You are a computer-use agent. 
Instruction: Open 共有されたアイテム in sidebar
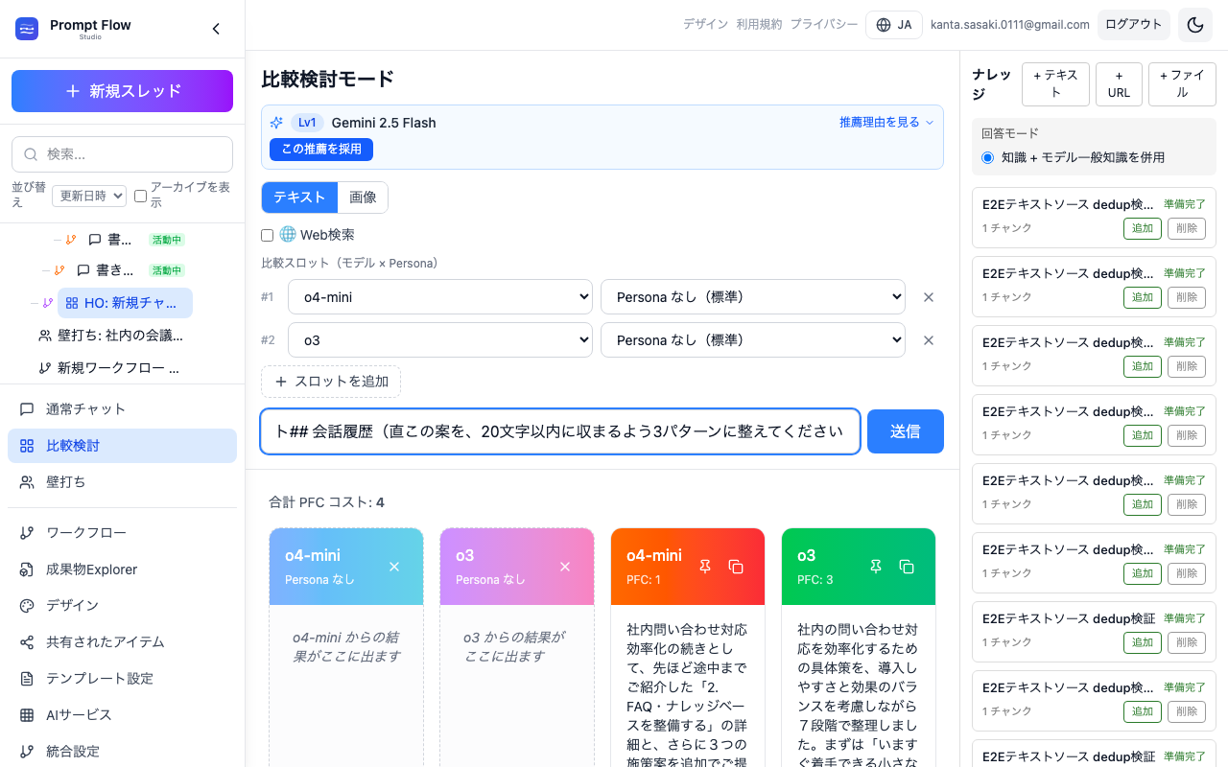point(122,642)
